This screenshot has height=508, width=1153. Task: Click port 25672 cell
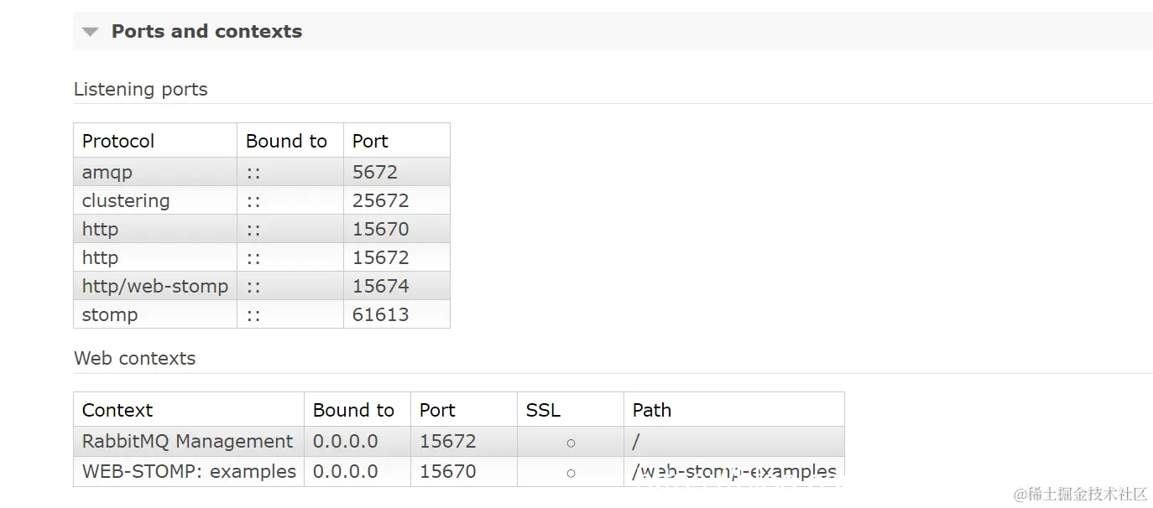(x=397, y=200)
